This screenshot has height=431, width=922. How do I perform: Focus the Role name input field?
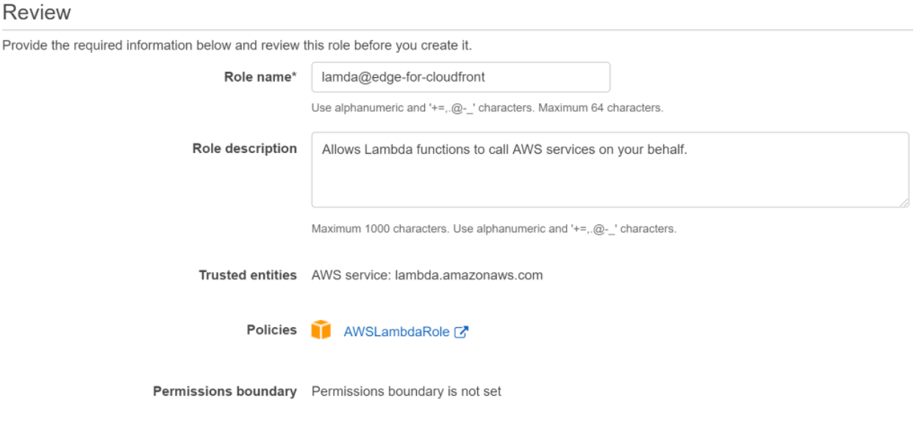(461, 77)
